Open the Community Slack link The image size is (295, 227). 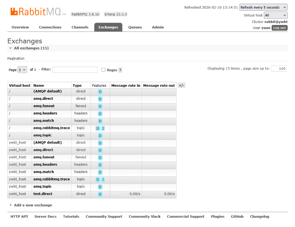pyautogui.click(x=145, y=216)
